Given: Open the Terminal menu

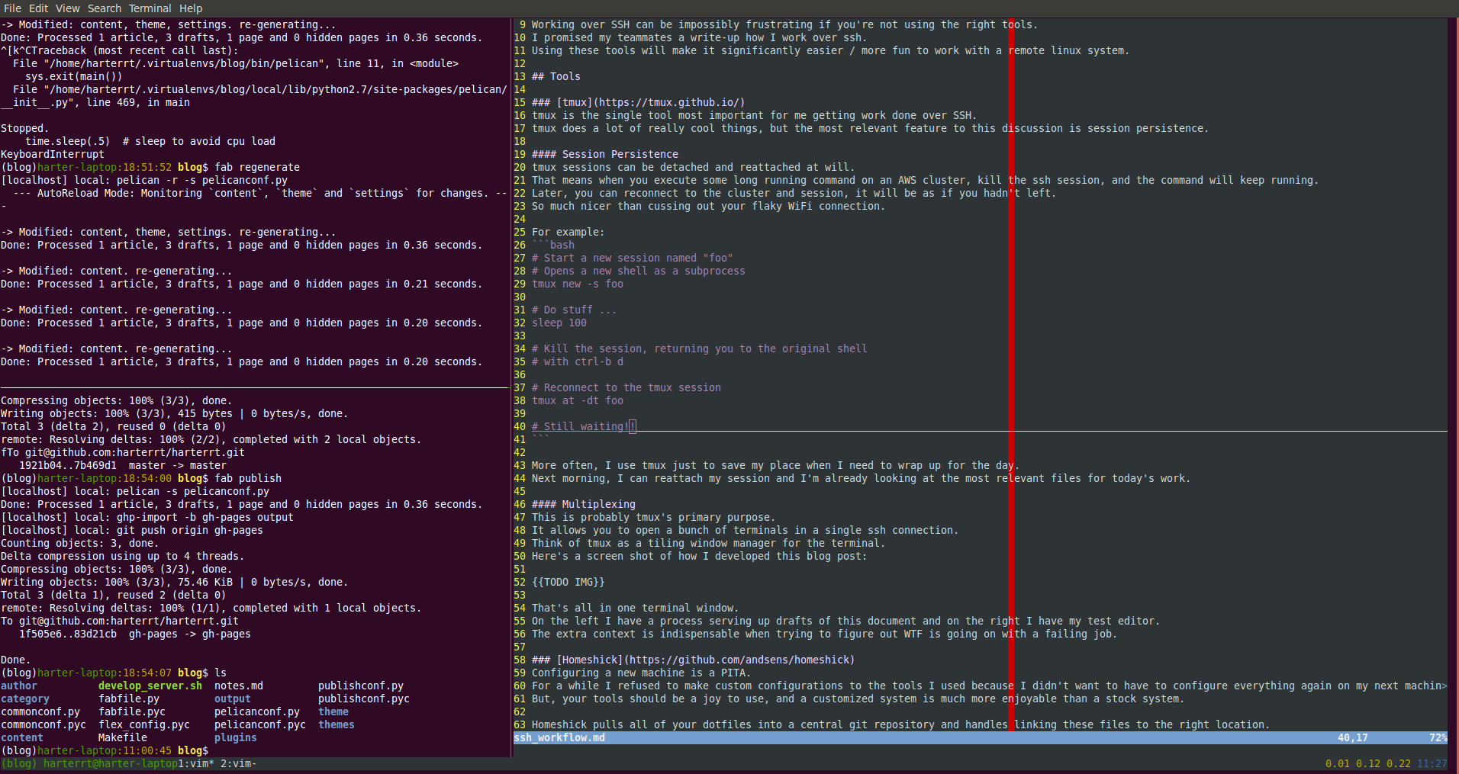Looking at the screenshot, I should [x=150, y=8].
